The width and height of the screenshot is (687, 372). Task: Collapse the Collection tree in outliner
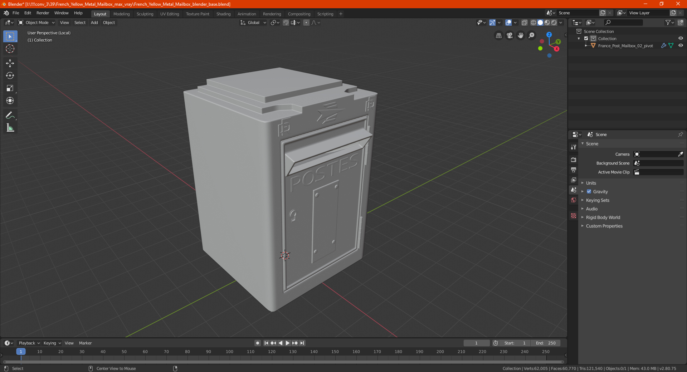click(x=579, y=39)
